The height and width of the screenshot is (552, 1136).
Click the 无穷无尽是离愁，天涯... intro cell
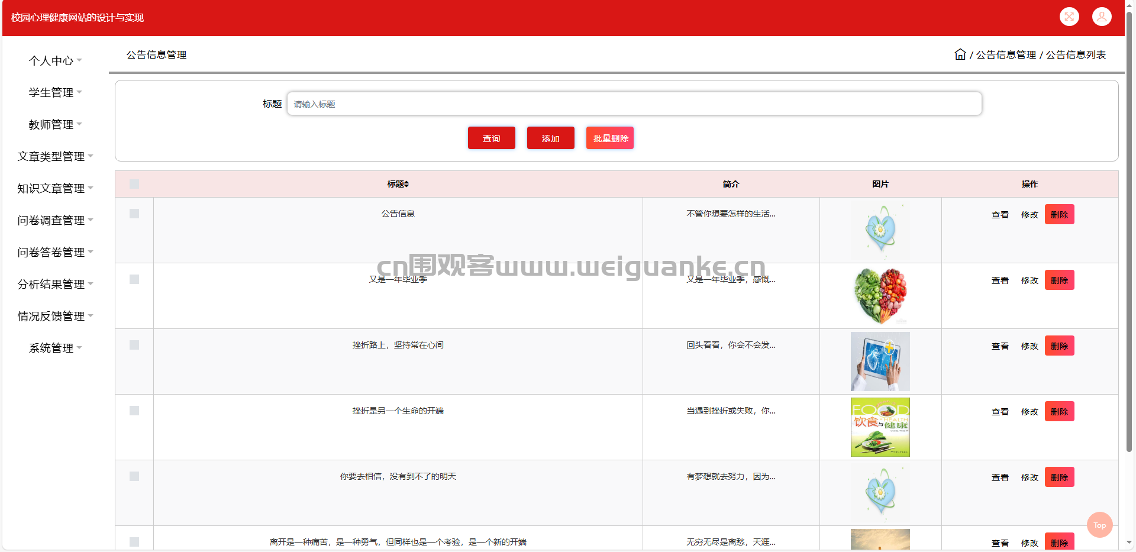coord(731,542)
